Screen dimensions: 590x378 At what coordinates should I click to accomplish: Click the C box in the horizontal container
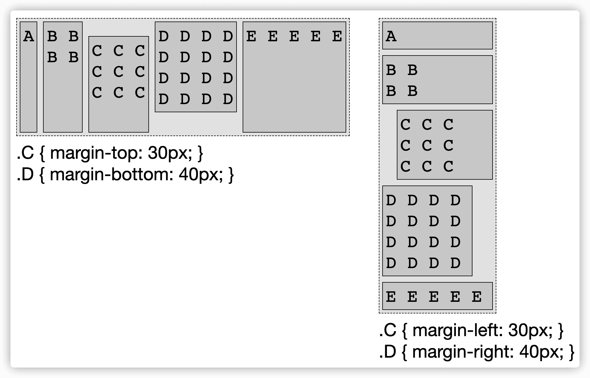[x=119, y=84]
